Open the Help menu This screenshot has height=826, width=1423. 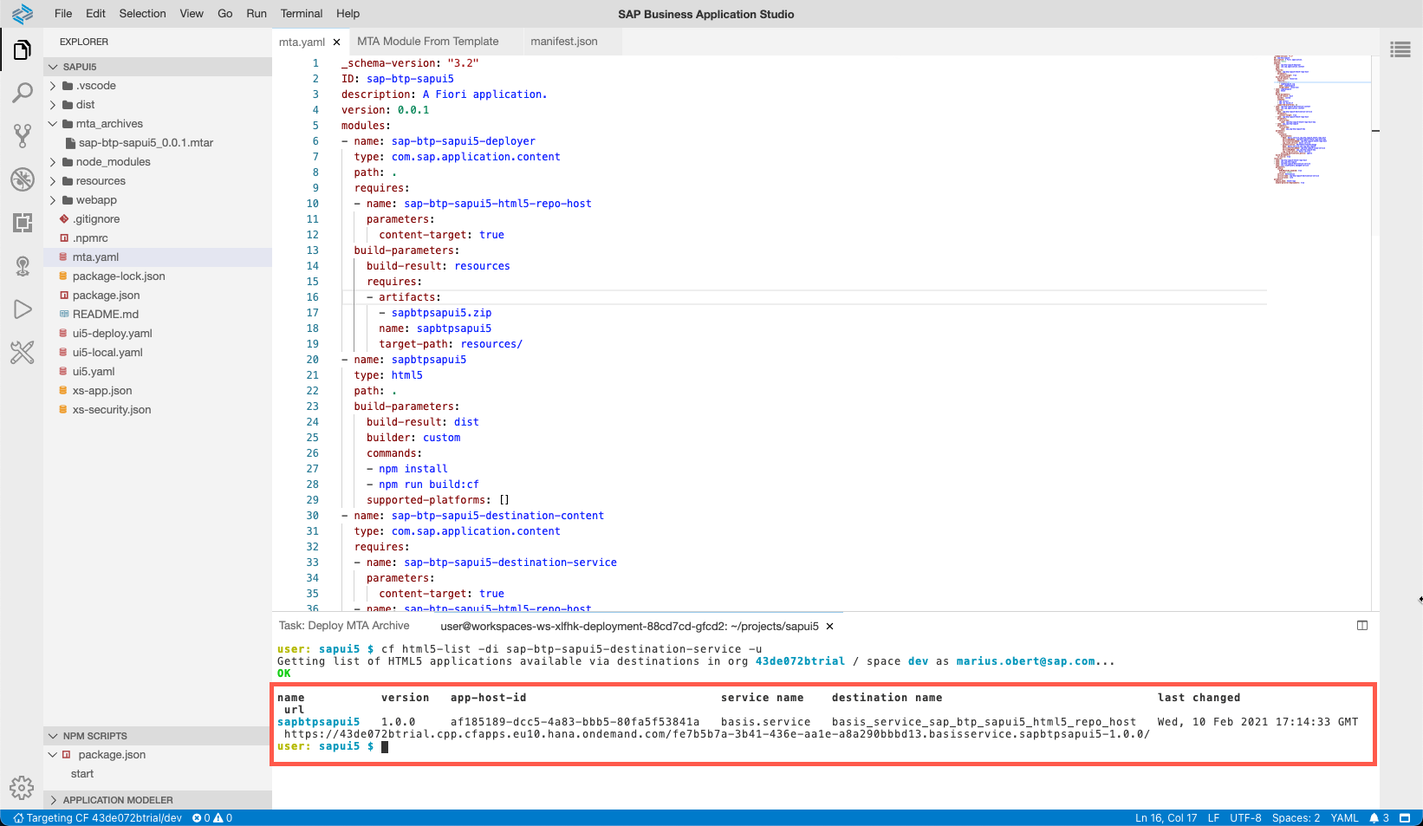348,14
